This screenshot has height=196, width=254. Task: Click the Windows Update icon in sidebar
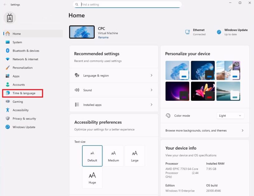click(x=7, y=127)
